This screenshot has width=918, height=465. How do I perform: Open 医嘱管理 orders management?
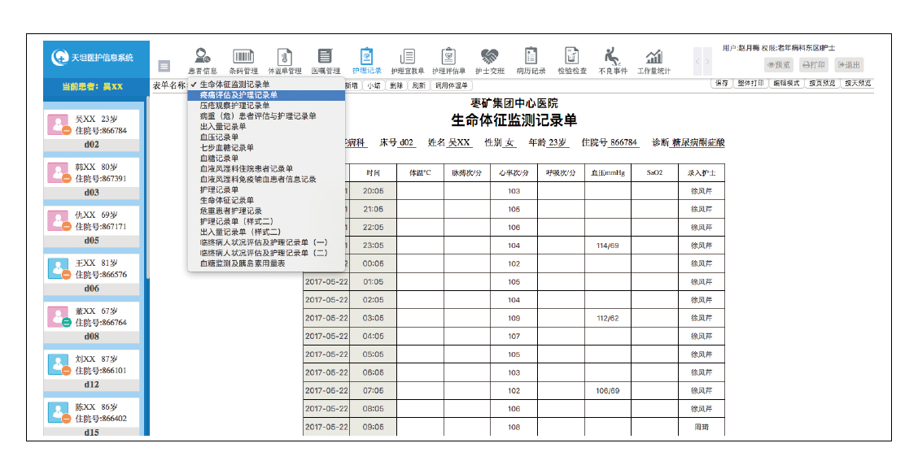[x=326, y=60]
